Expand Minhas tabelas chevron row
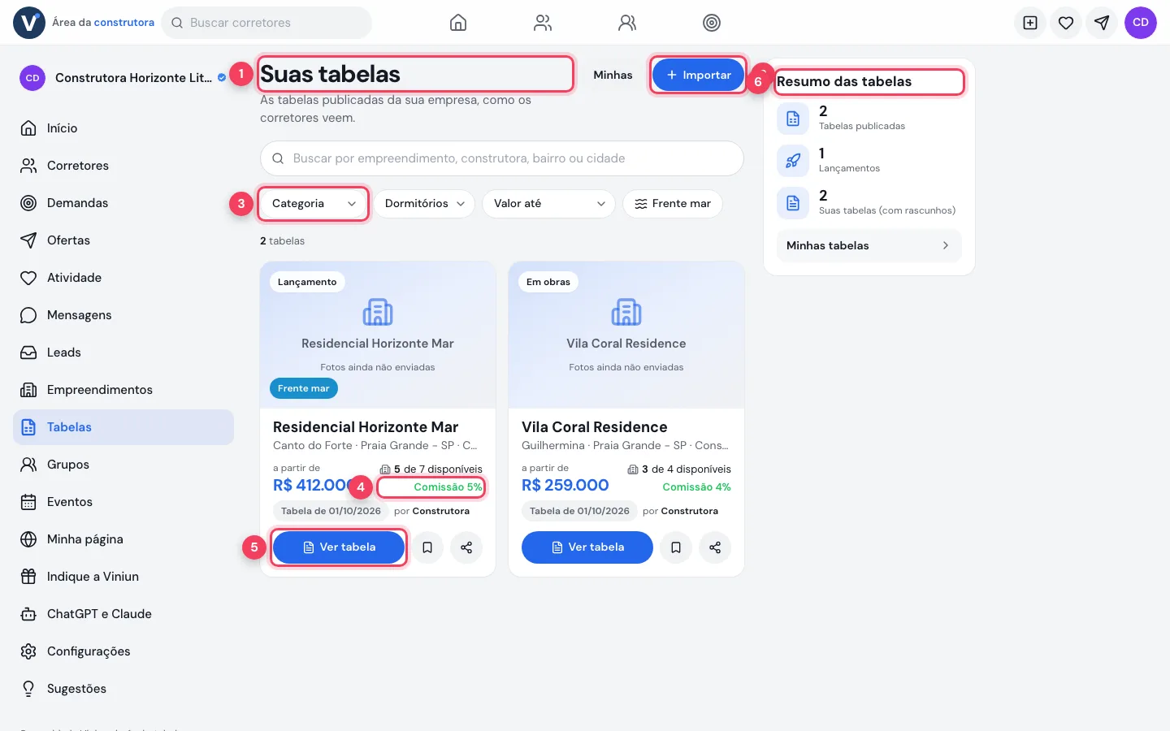The width and height of the screenshot is (1170, 731). coord(869,245)
